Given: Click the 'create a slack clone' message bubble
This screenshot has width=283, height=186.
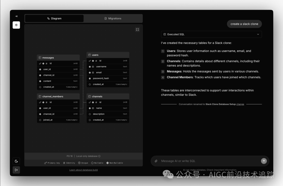Looking at the screenshot, I should (244, 24).
